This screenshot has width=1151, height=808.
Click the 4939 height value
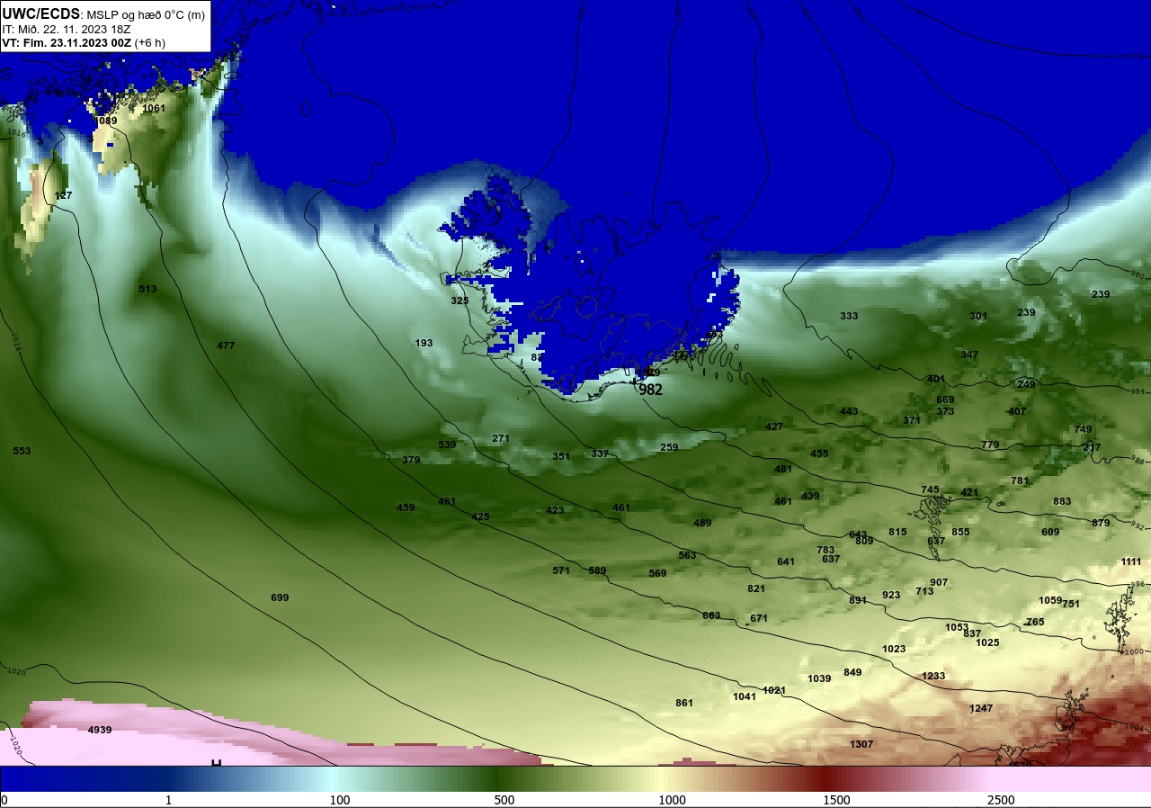point(100,730)
